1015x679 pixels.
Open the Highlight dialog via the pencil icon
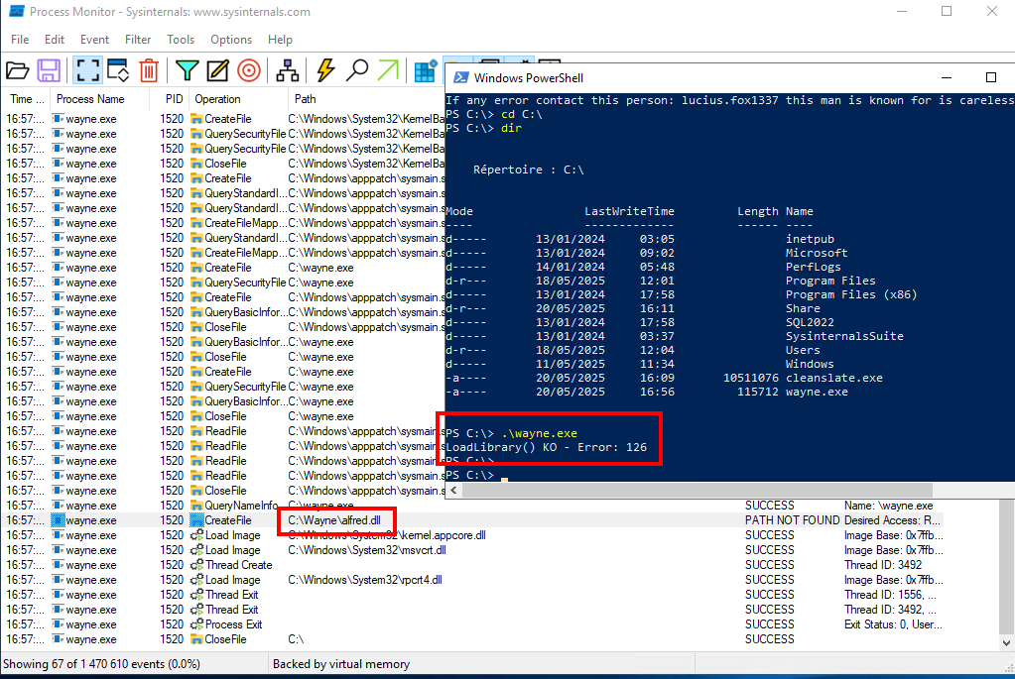217,70
